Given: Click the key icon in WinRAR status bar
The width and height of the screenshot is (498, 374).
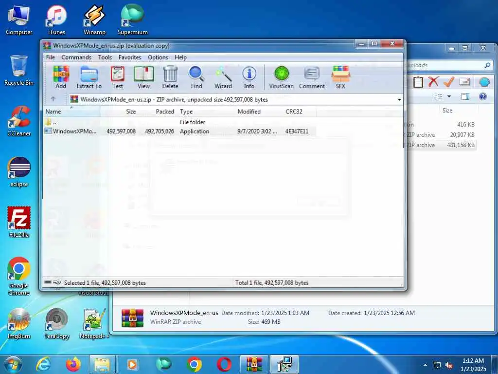Looking at the screenshot, I should tap(57, 282).
